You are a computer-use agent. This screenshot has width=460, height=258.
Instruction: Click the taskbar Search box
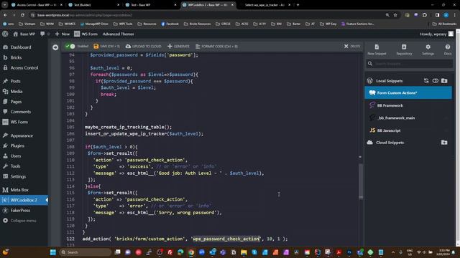[x=86, y=252]
